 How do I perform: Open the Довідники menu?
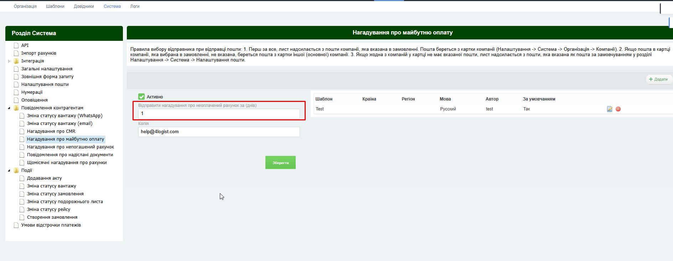84,6
